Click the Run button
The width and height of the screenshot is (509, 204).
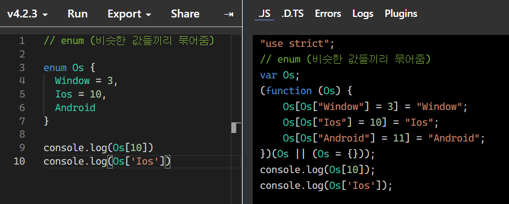pos(77,14)
